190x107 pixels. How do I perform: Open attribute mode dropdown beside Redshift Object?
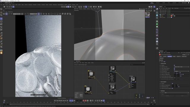tap(185, 55)
